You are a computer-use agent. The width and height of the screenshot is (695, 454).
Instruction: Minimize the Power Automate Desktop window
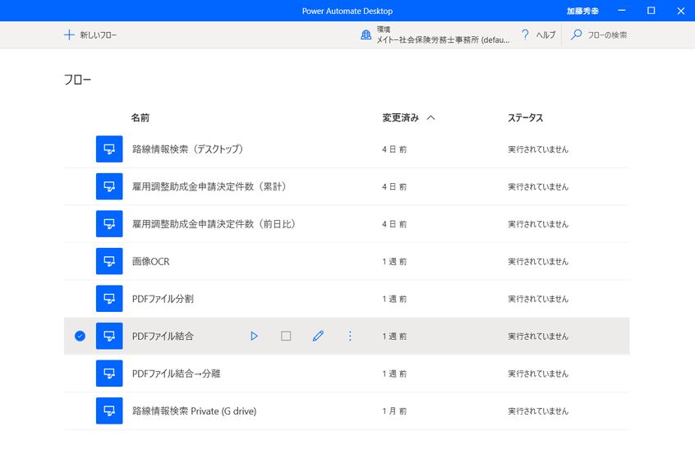(622, 11)
